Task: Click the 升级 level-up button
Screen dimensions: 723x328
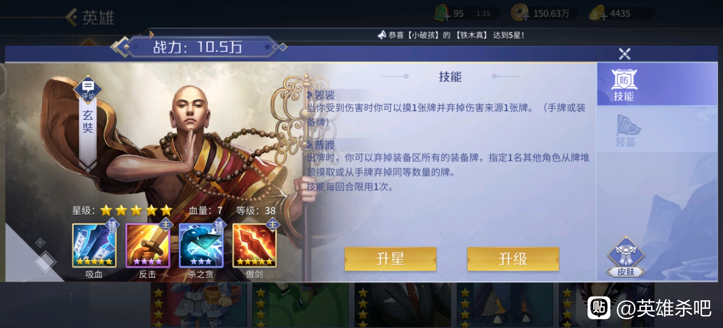Action: (513, 259)
